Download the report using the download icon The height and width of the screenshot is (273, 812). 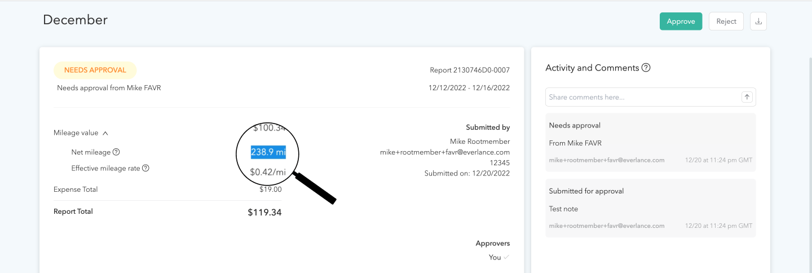click(x=758, y=21)
